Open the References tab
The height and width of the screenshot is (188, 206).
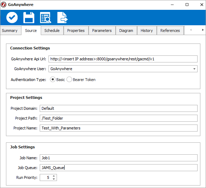point(170,31)
